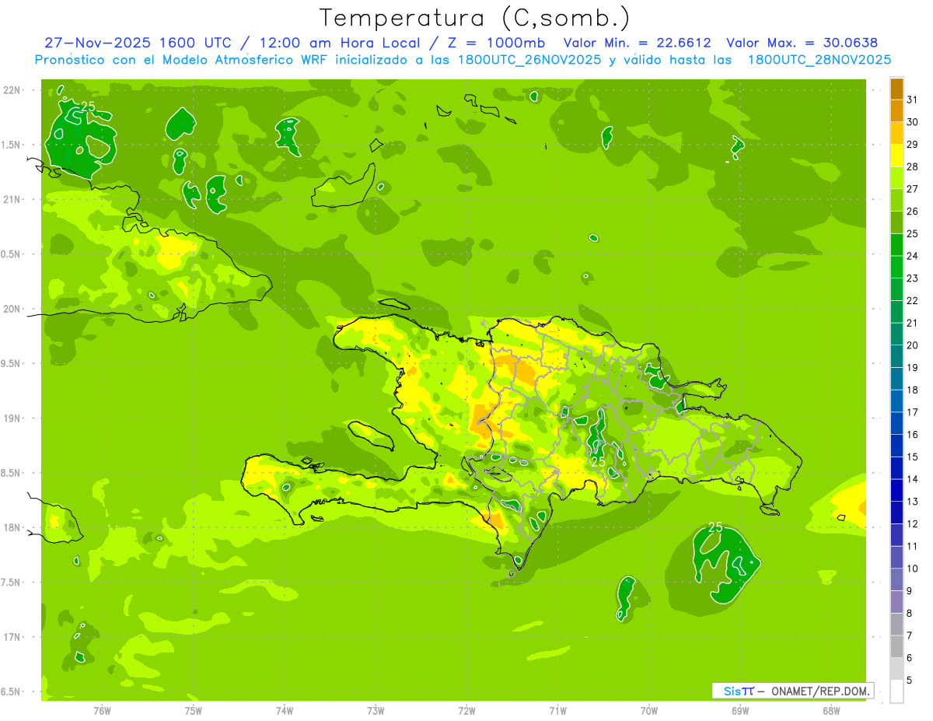Click the "74W" longitude axis label
The height and width of the screenshot is (721, 933).
pyautogui.click(x=285, y=711)
